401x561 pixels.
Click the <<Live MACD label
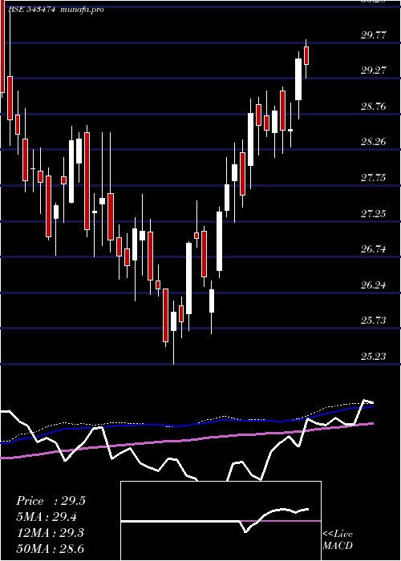(x=338, y=539)
